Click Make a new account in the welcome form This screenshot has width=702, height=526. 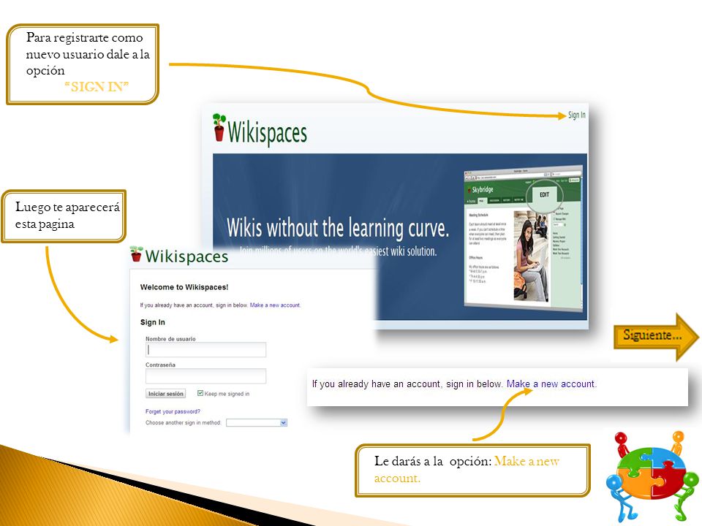275,305
